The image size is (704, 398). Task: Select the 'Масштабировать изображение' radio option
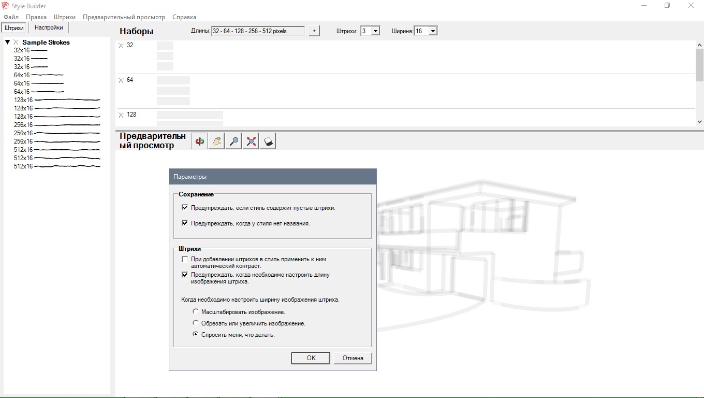(x=195, y=312)
